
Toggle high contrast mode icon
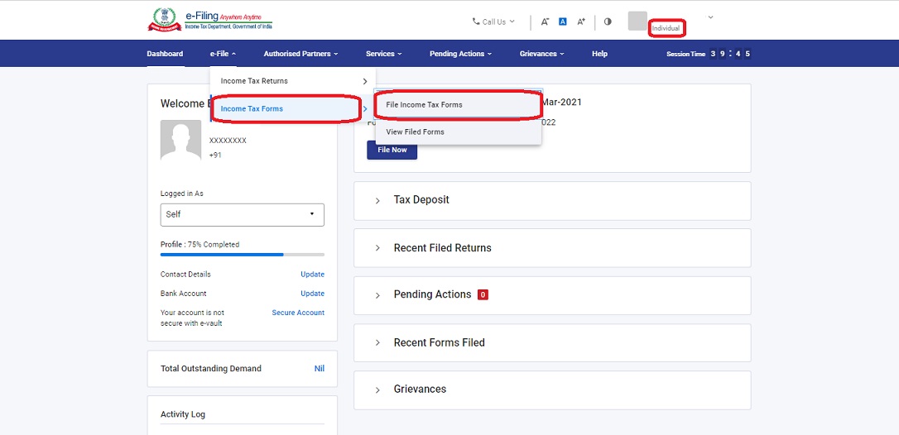point(608,22)
